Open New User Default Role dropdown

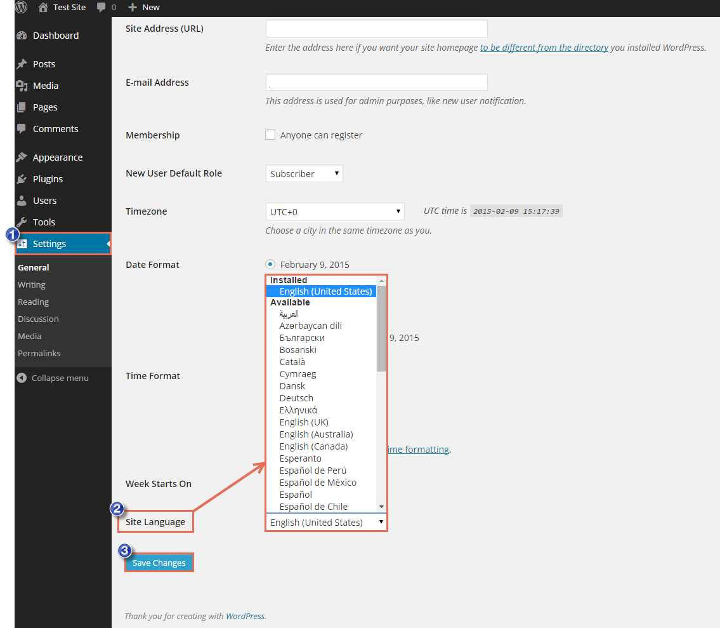304,173
